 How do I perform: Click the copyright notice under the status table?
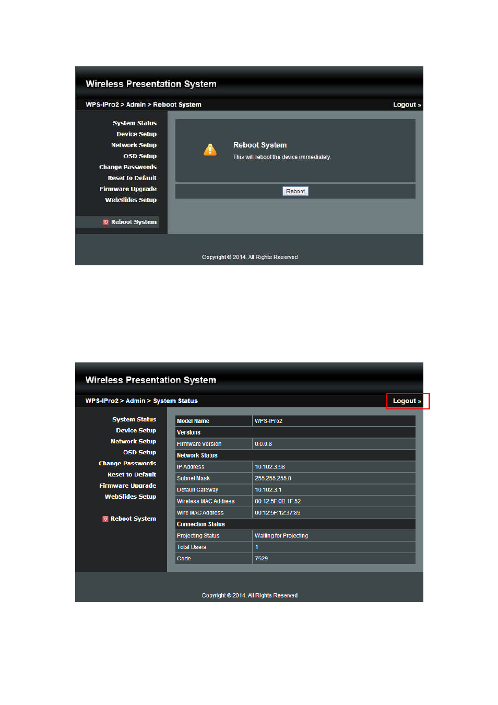tap(250, 595)
